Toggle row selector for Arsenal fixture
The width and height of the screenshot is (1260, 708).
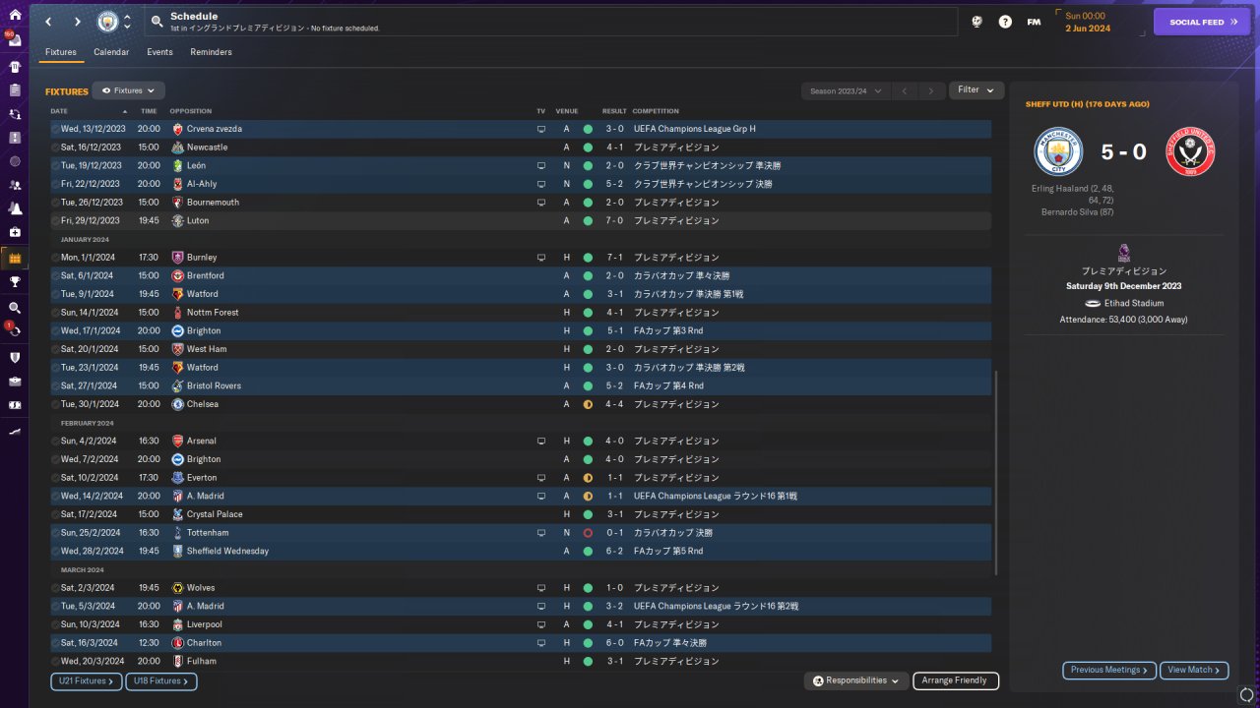tap(55, 442)
